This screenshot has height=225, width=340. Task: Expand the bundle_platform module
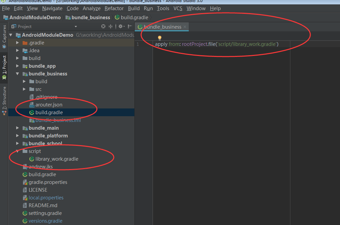click(x=17, y=136)
